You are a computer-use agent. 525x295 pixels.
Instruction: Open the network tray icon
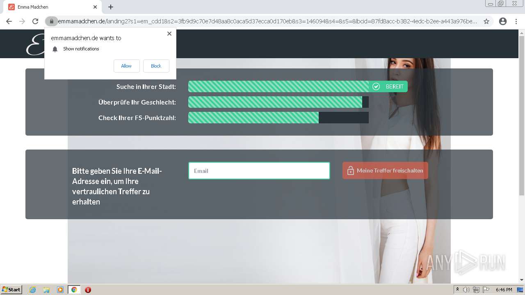click(x=476, y=290)
